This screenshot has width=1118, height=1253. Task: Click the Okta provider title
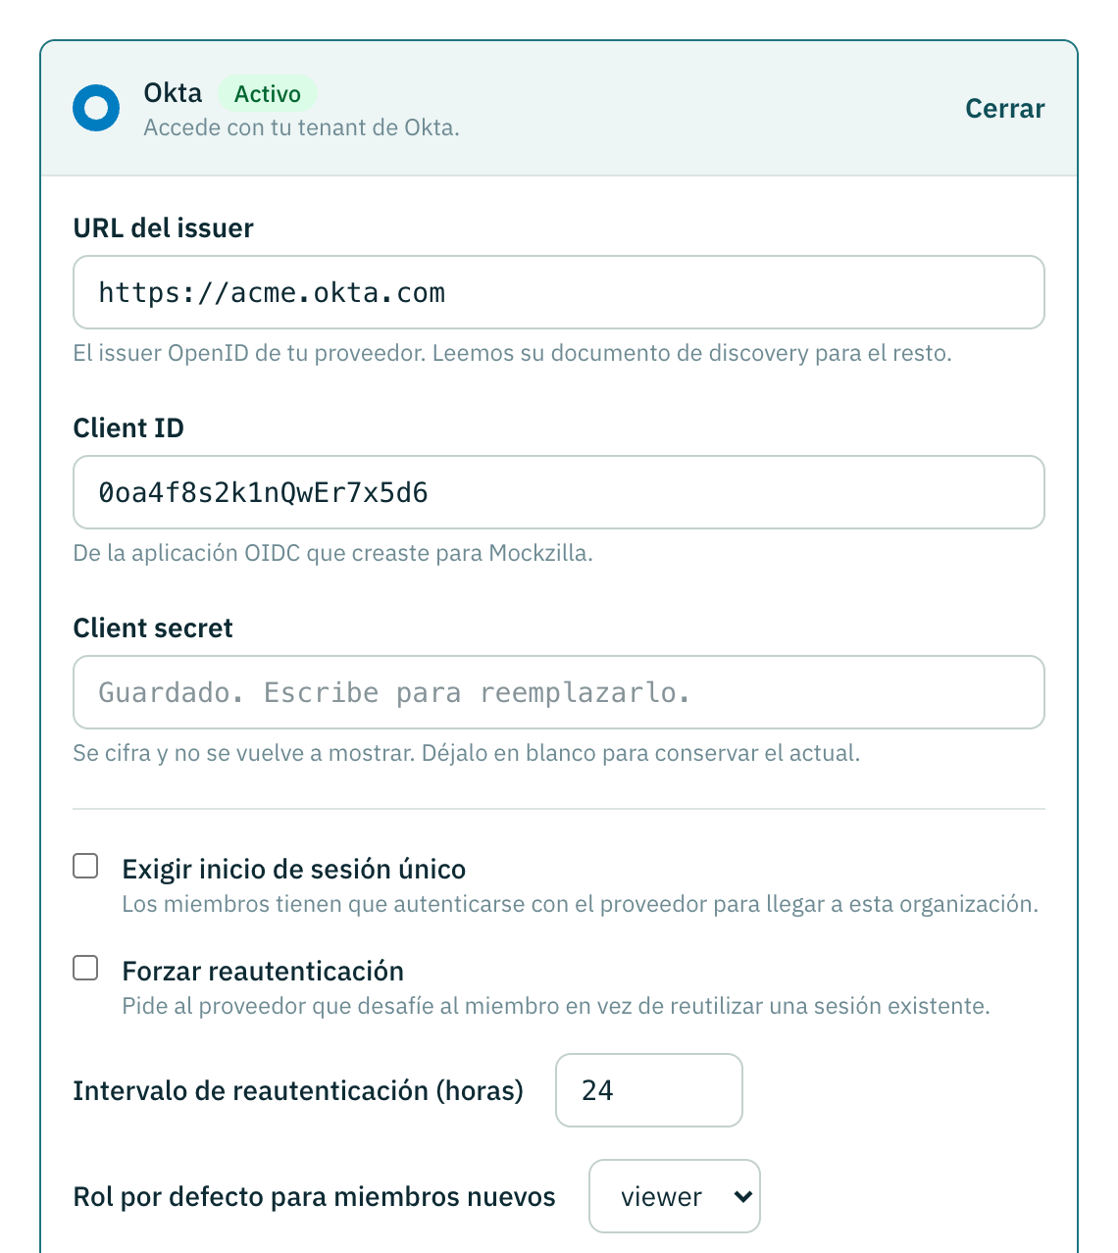click(x=173, y=92)
